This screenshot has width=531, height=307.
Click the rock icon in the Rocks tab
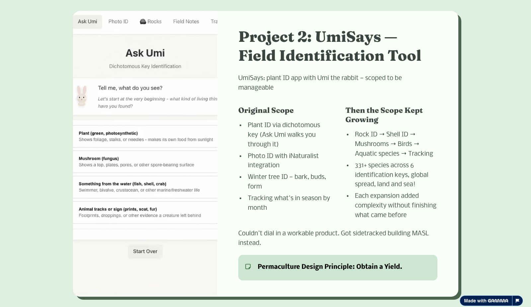143,22
